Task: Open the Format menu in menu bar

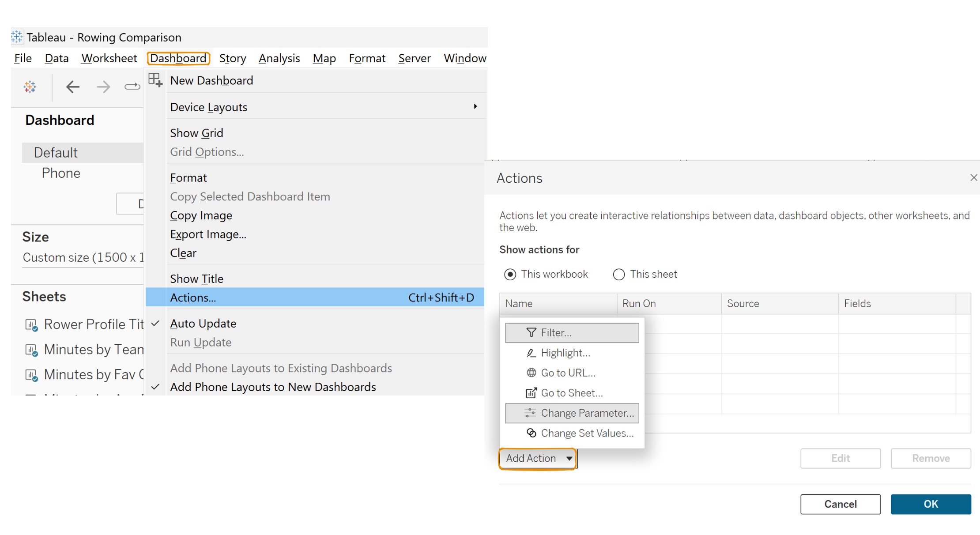Action: pyautogui.click(x=367, y=58)
